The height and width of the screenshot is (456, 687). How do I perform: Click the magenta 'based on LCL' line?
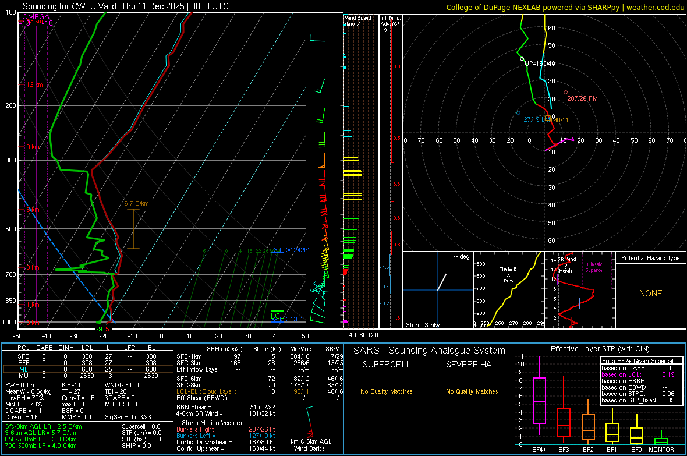[x=638, y=374]
